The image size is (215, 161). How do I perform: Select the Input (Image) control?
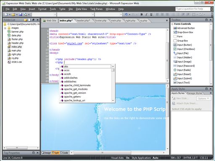(182, 62)
